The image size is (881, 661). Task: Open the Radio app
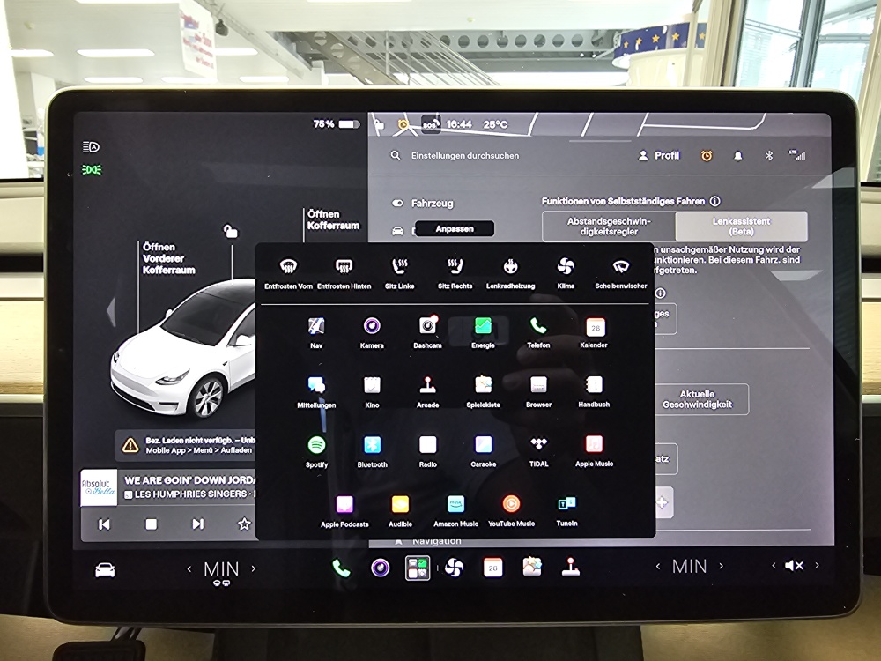[427, 452]
